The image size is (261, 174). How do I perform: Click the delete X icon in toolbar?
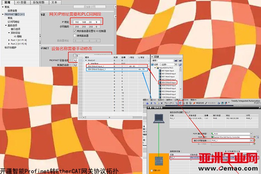(x=162, y=103)
